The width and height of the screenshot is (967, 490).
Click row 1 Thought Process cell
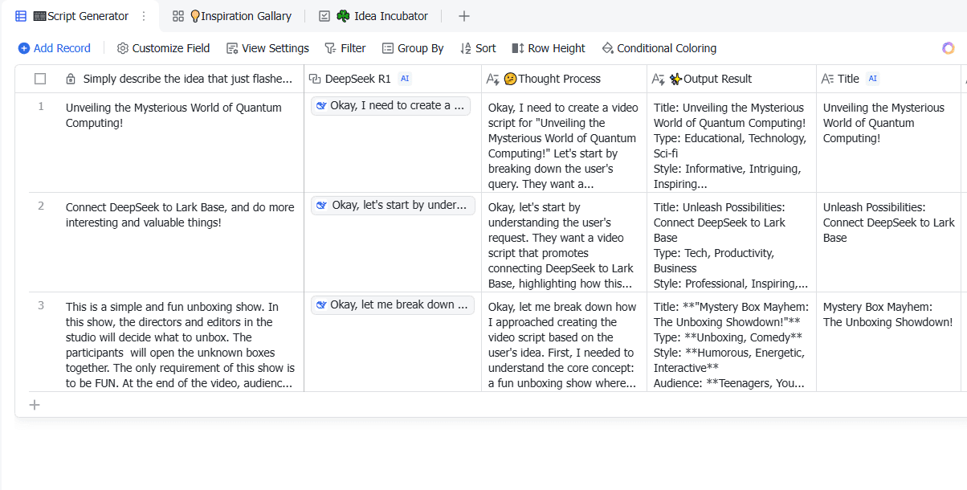(x=565, y=142)
